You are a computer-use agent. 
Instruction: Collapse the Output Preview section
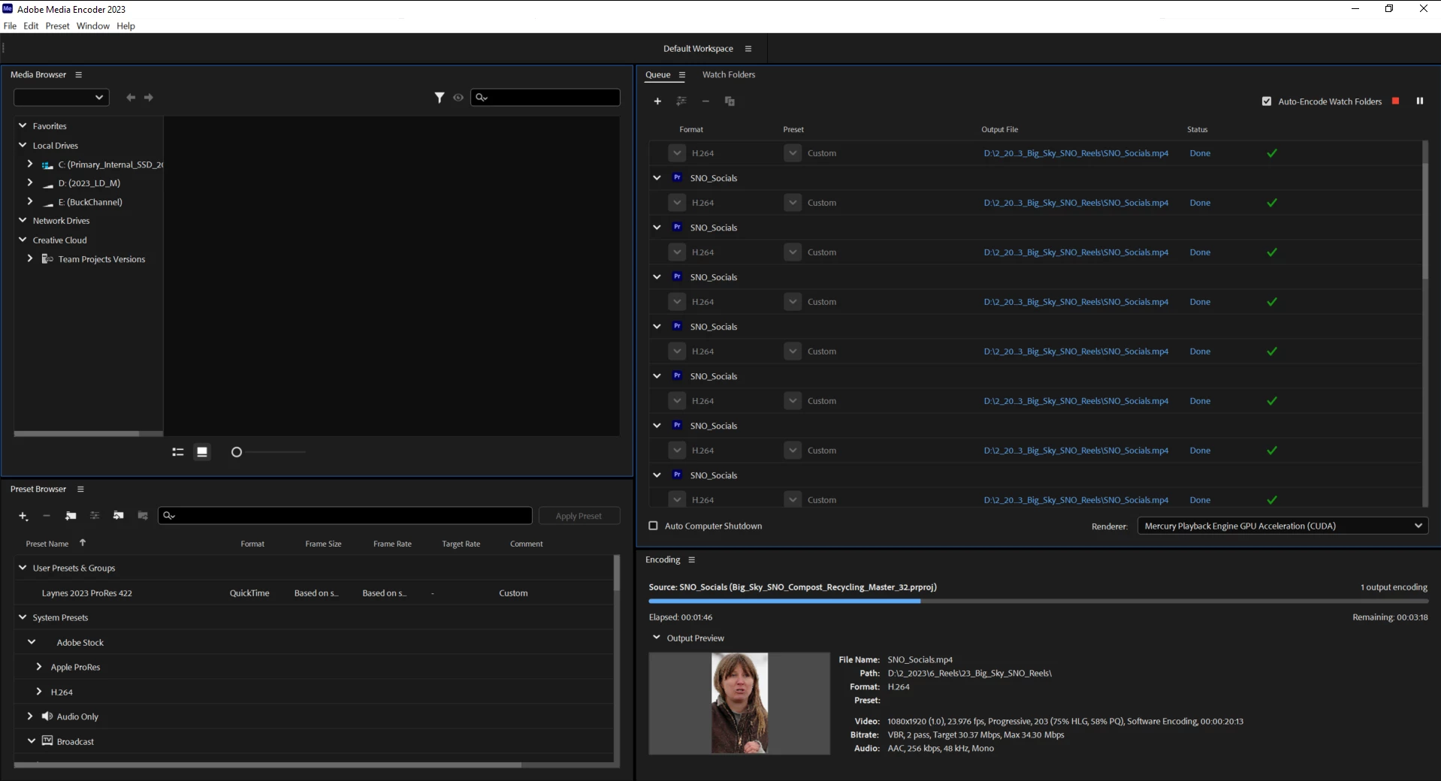(657, 638)
